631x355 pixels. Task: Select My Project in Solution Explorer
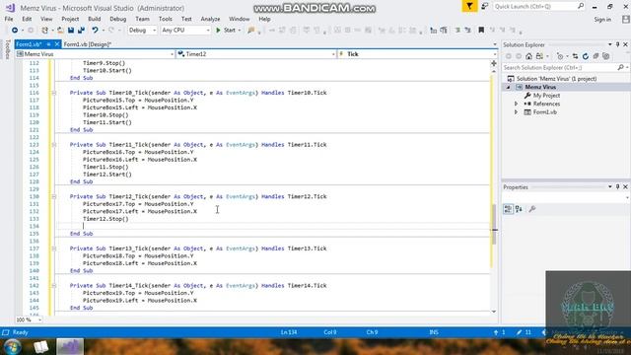pos(546,96)
